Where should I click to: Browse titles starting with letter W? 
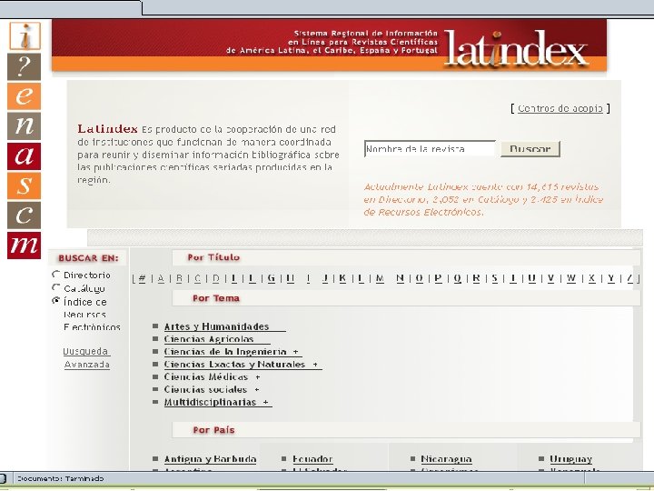coord(571,278)
